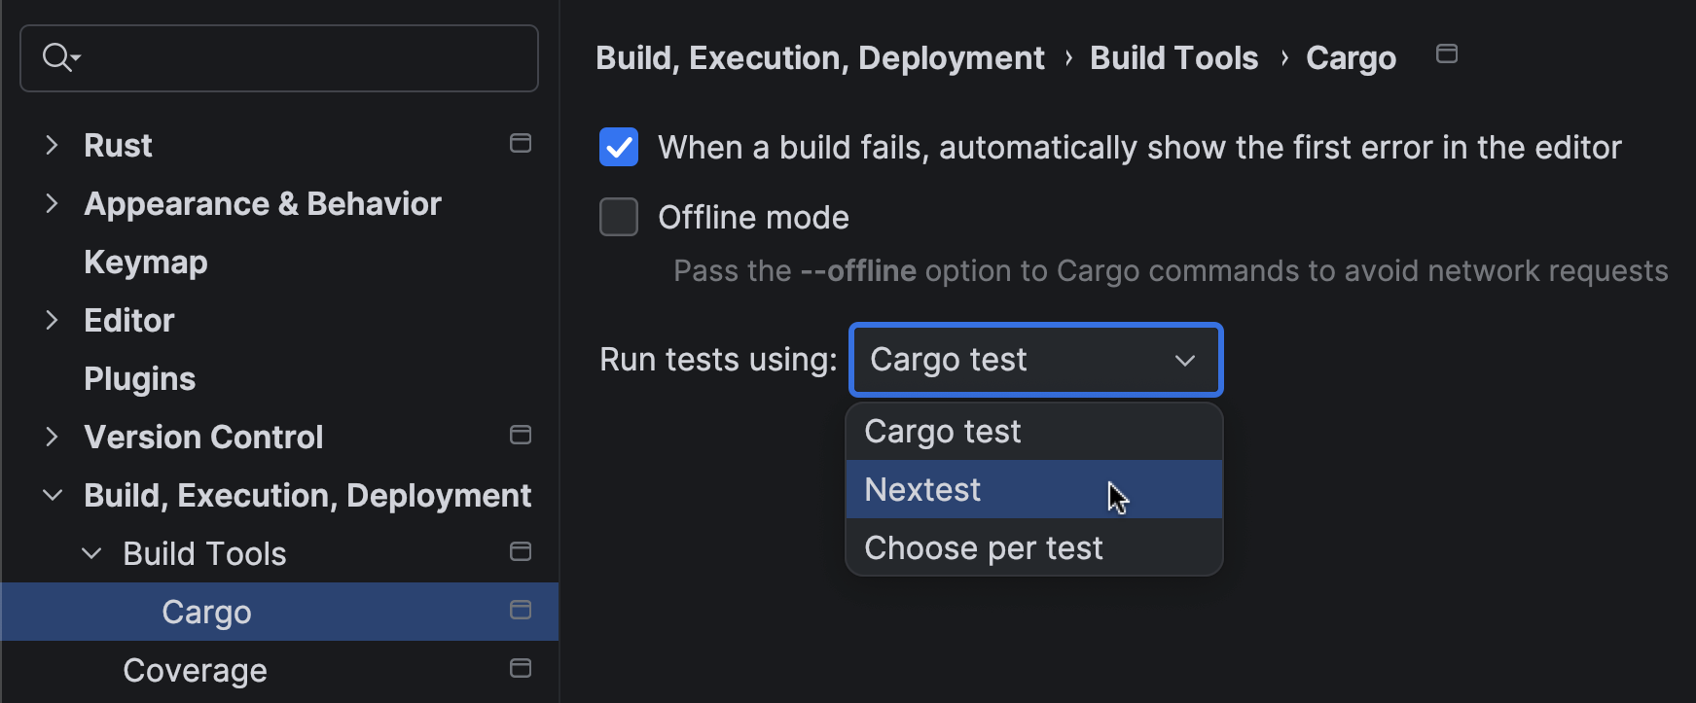
Task: Click the search magnifier icon
Action: click(x=58, y=58)
